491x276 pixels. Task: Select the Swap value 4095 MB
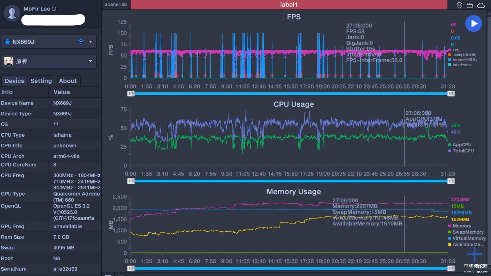click(x=63, y=248)
